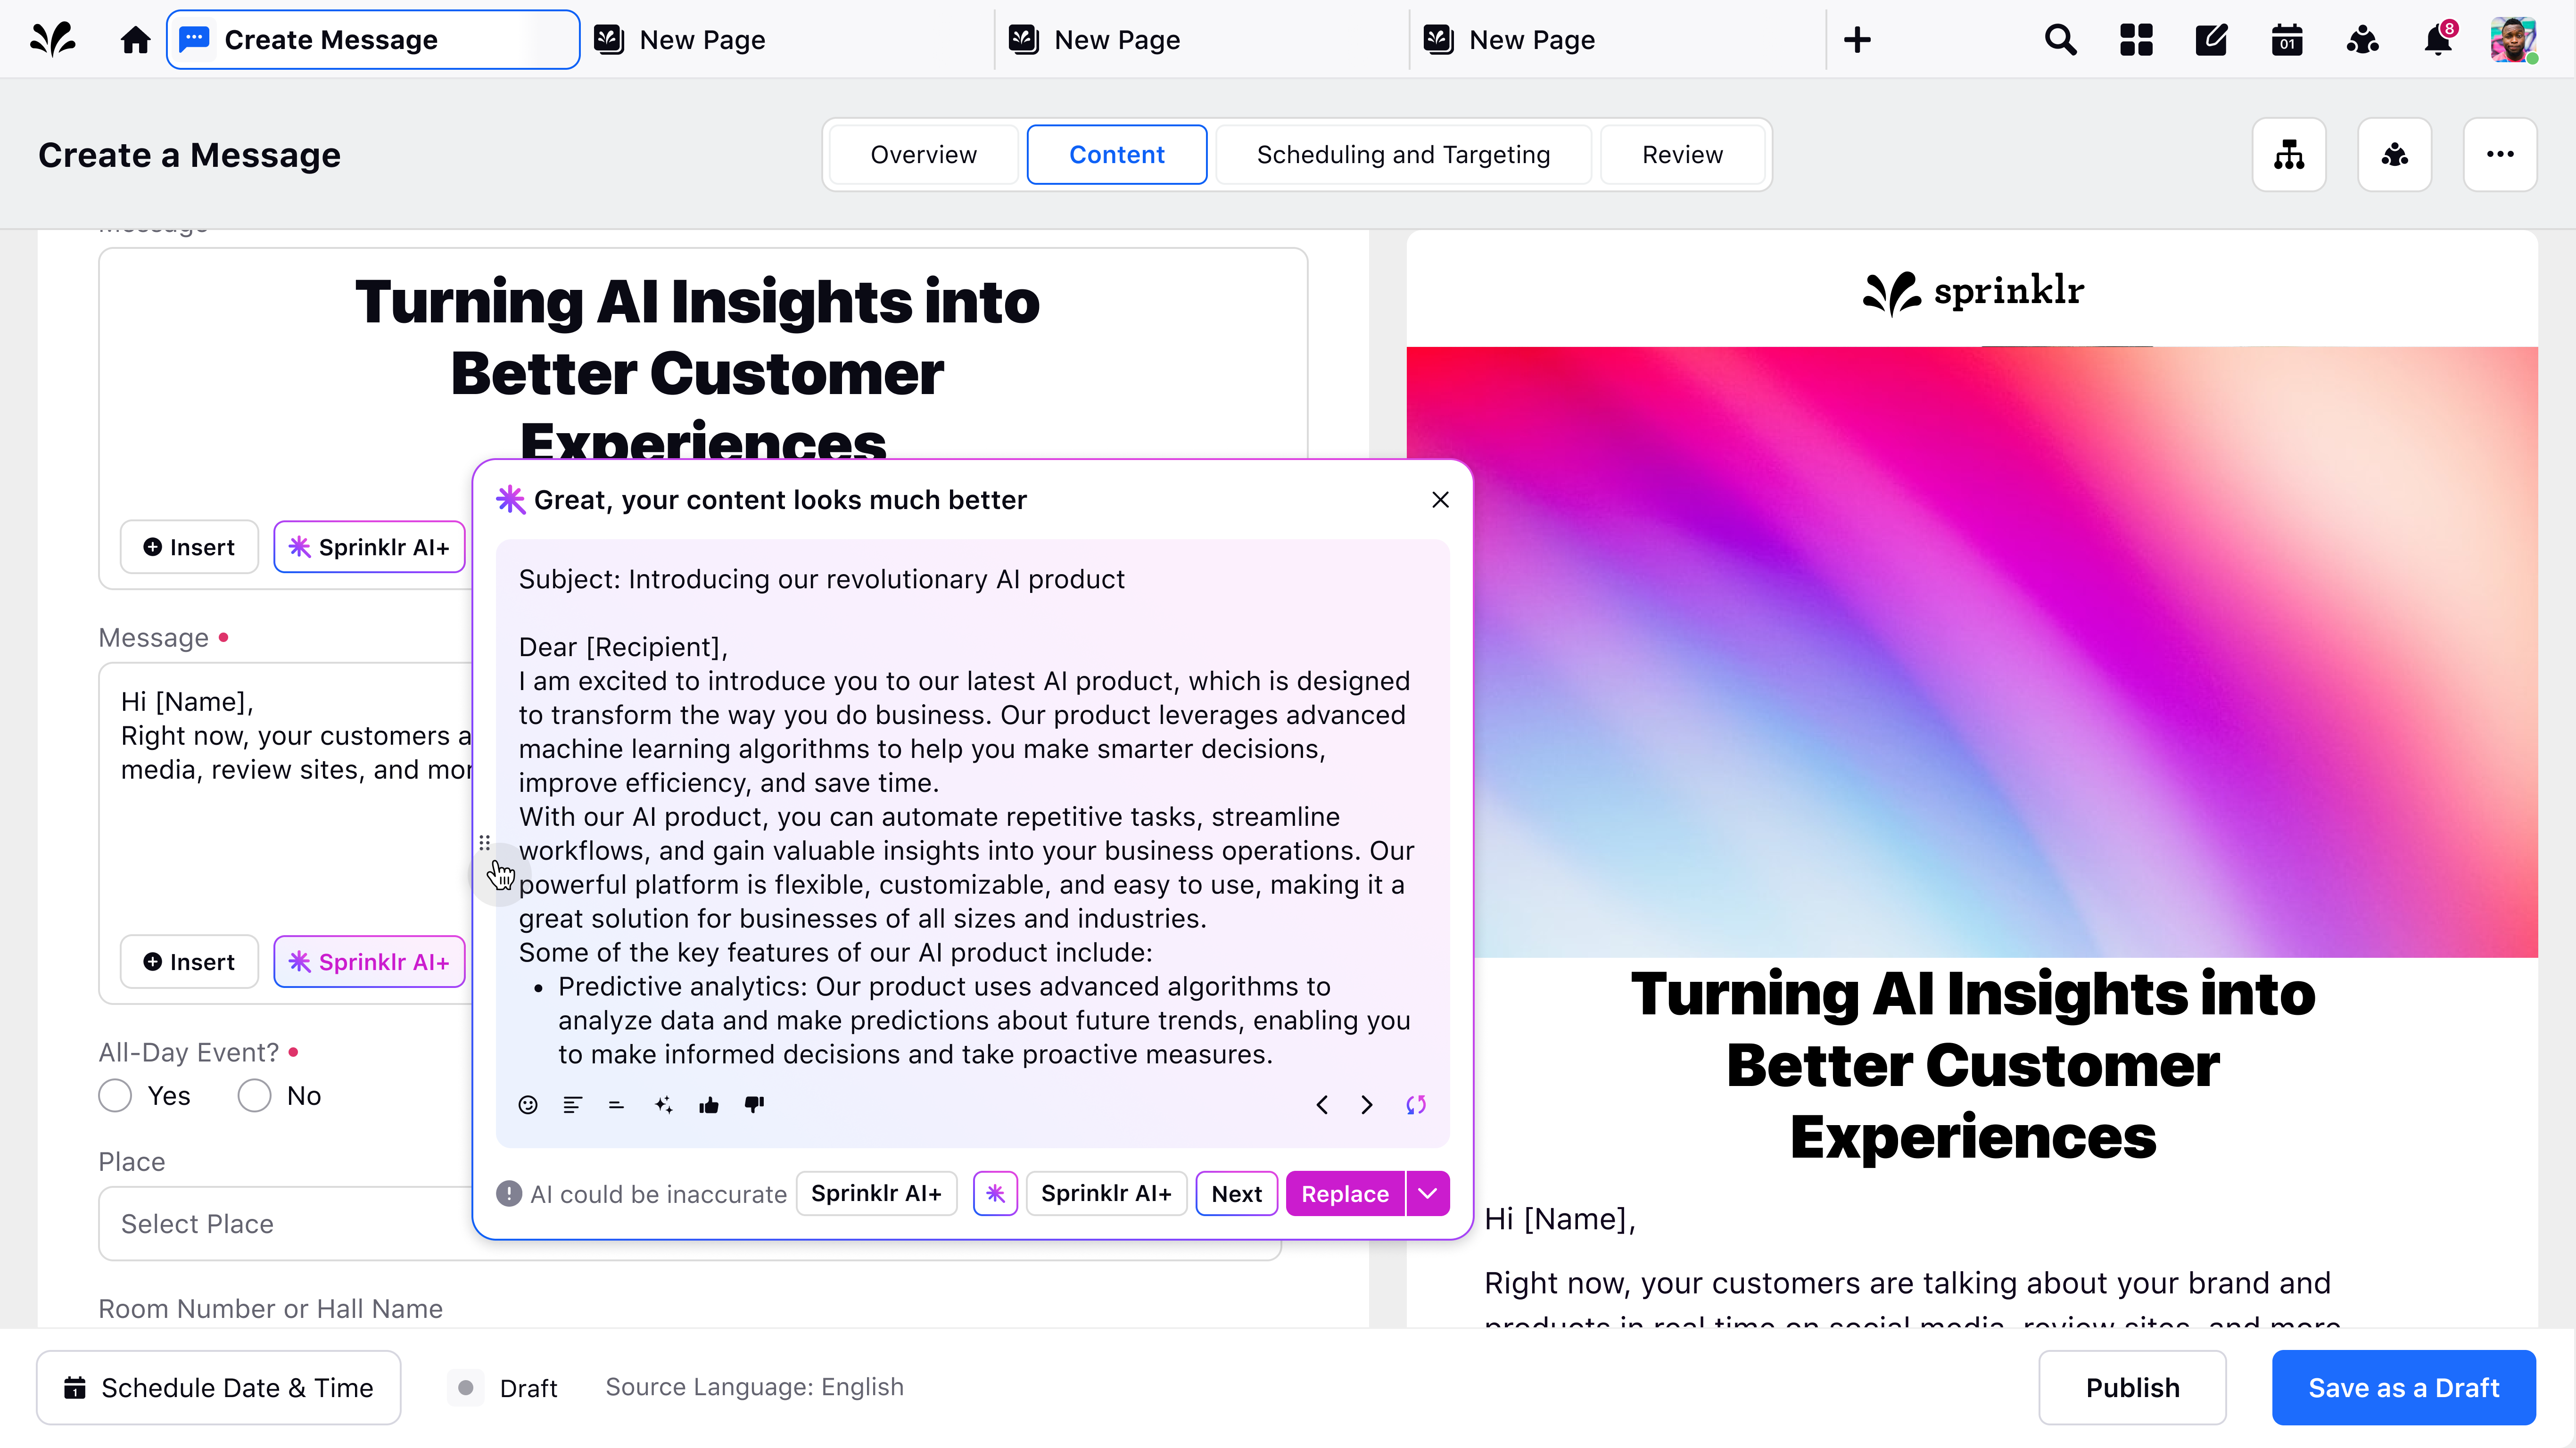Click Save as a Draft button
This screenshot has width=2576, height=1448.
[2403, 1388]
